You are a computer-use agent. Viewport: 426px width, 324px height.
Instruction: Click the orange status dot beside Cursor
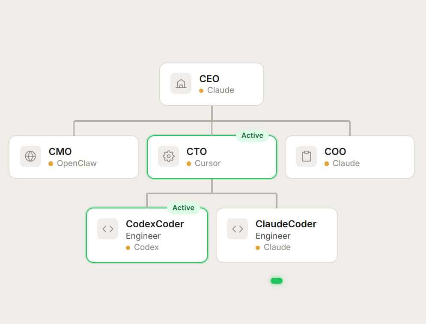[x=189, y=163]
